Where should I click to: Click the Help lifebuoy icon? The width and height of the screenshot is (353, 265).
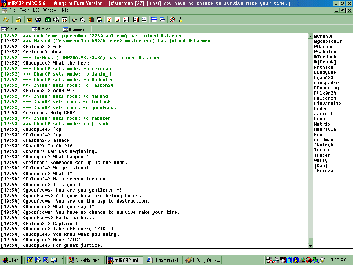point(172,20)
